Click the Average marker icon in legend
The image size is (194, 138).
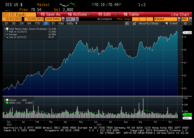point(7,34)
